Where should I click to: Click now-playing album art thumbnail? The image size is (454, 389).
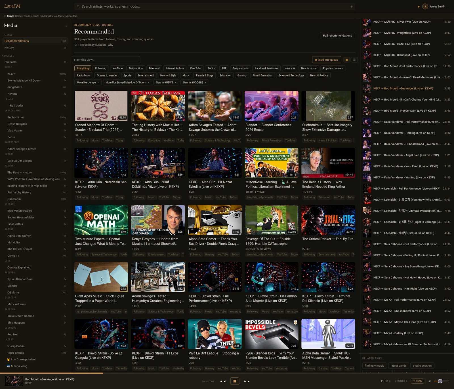pyautogui.click(x=14, y=381)
